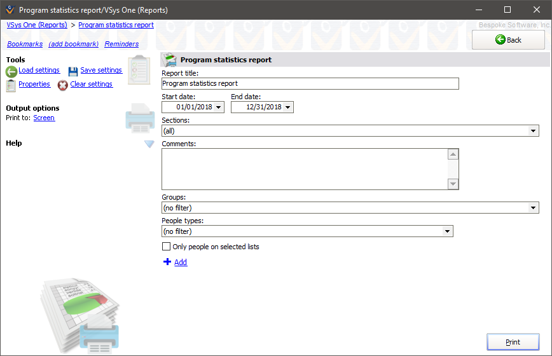Screen dimensions: 552x356
Task: Click the Save settings floppy disk icon
Action: (73, 71)
